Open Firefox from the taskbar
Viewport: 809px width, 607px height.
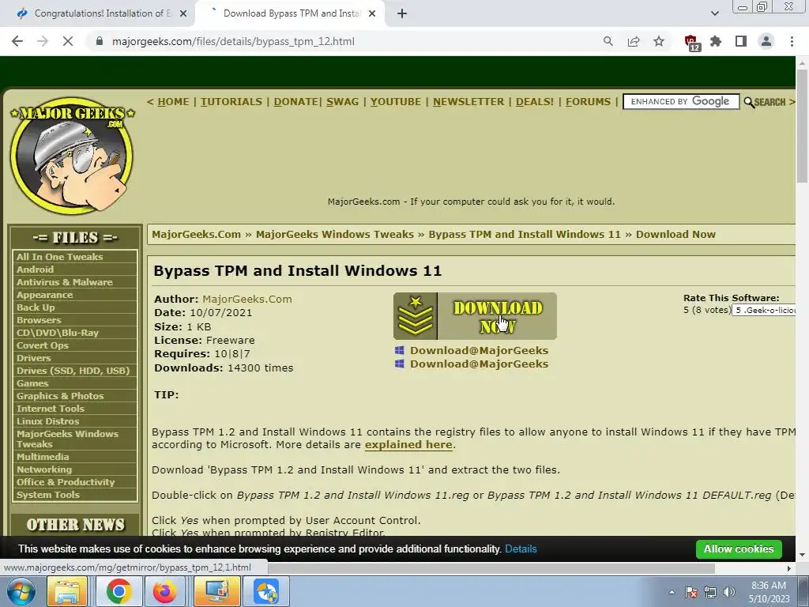coord(164,591)
